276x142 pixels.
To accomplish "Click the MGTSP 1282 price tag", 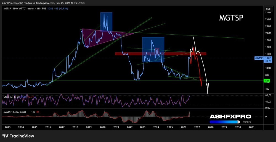I will tap(264, 59).
